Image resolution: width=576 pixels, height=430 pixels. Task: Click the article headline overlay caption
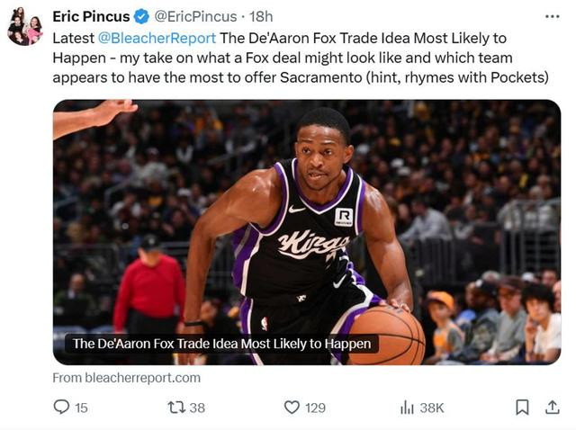tap(221, 344)
